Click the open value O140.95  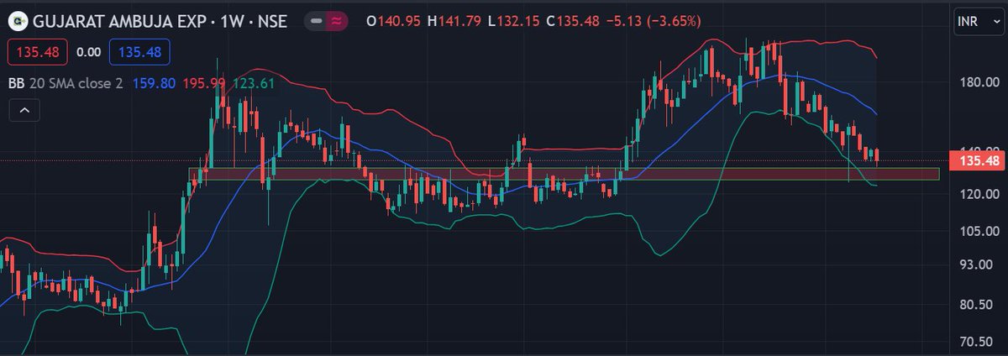395,21
